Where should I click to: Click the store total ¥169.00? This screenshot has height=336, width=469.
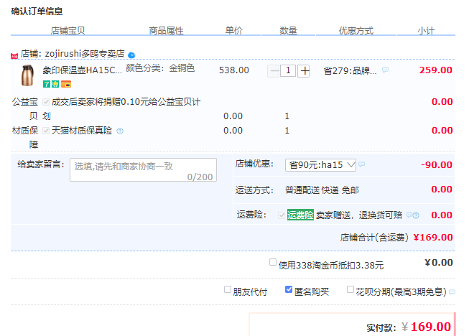433,238
